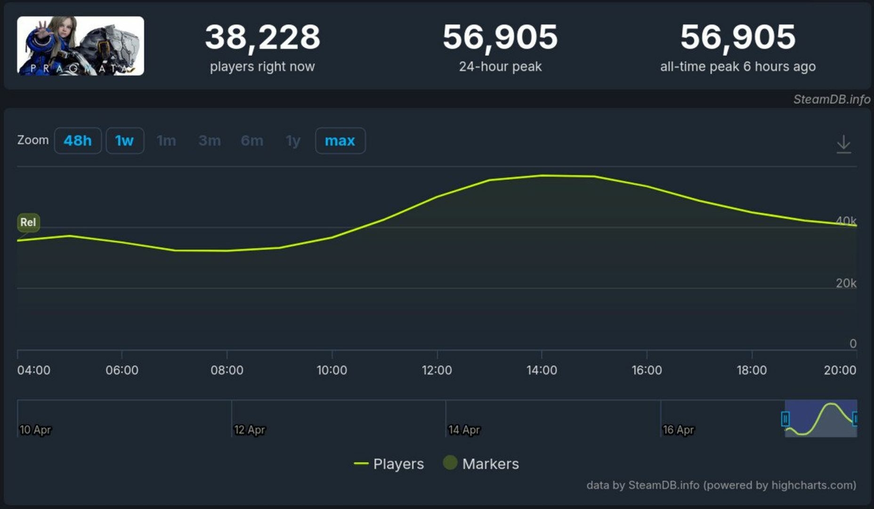Hide the Markers series via legend

481,464
